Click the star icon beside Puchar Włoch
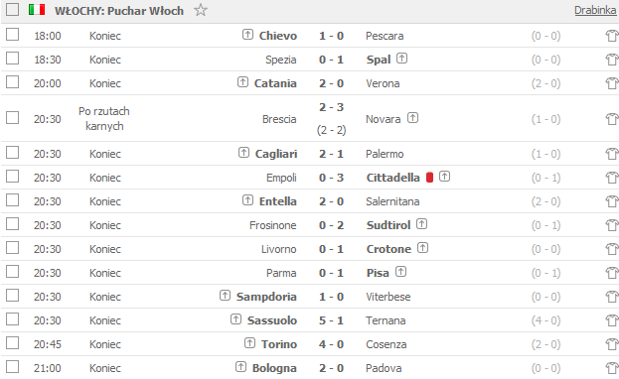Screen dimensions: 619x379 click(x=201, y=10)
